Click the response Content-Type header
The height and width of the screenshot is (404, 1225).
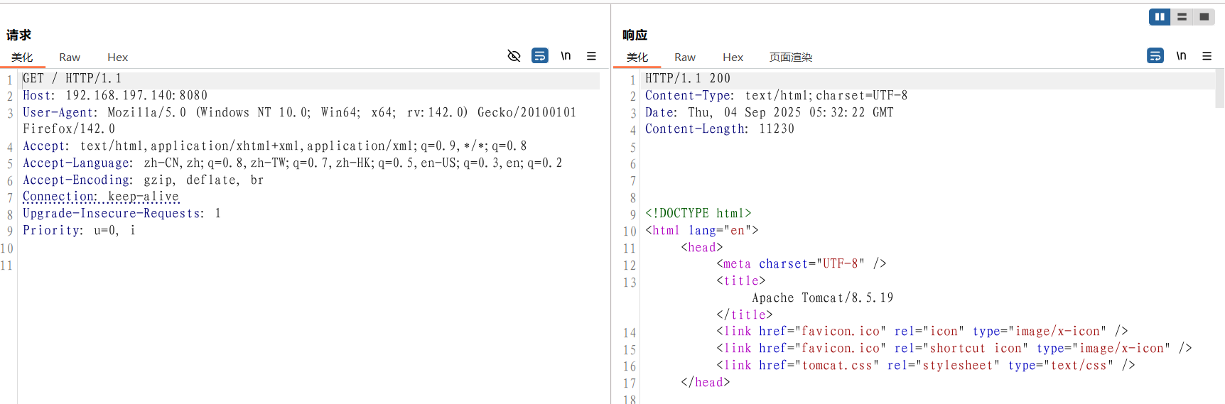click(776, 96)
